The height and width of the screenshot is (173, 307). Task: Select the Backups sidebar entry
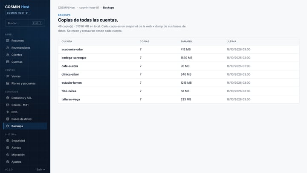[25, 126]
